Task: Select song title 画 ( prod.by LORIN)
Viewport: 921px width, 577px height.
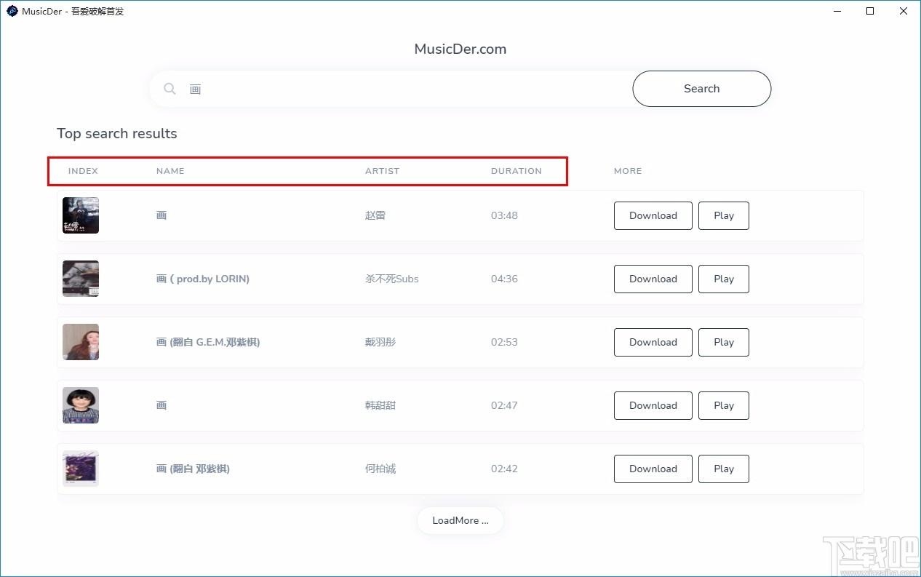Action: click(203, 279)
